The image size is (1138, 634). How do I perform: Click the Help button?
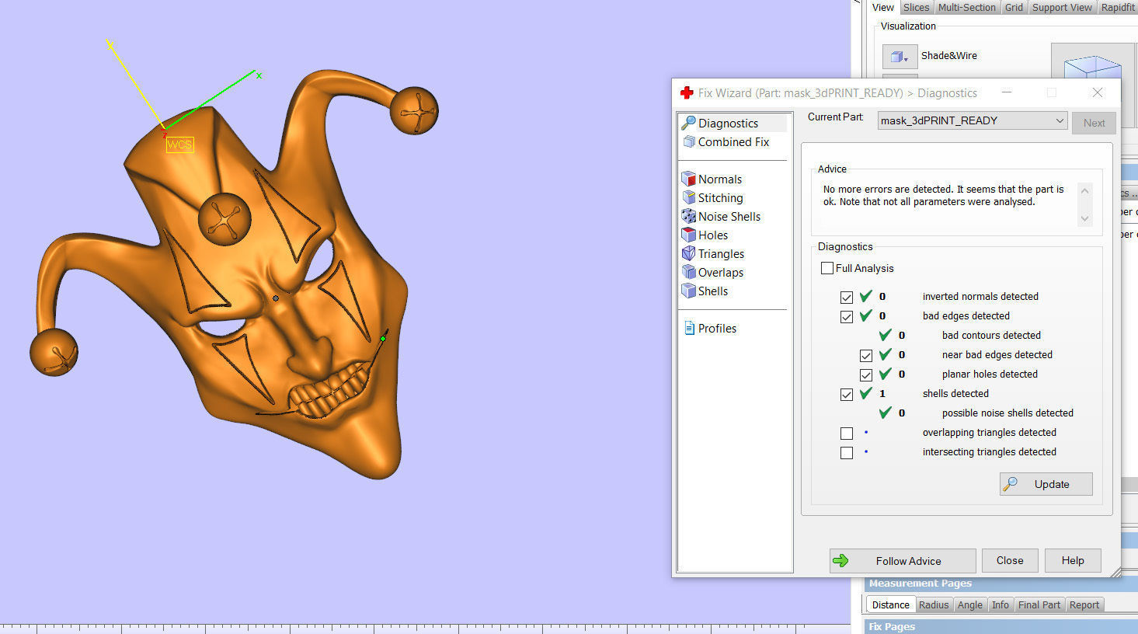(1073, 560)
